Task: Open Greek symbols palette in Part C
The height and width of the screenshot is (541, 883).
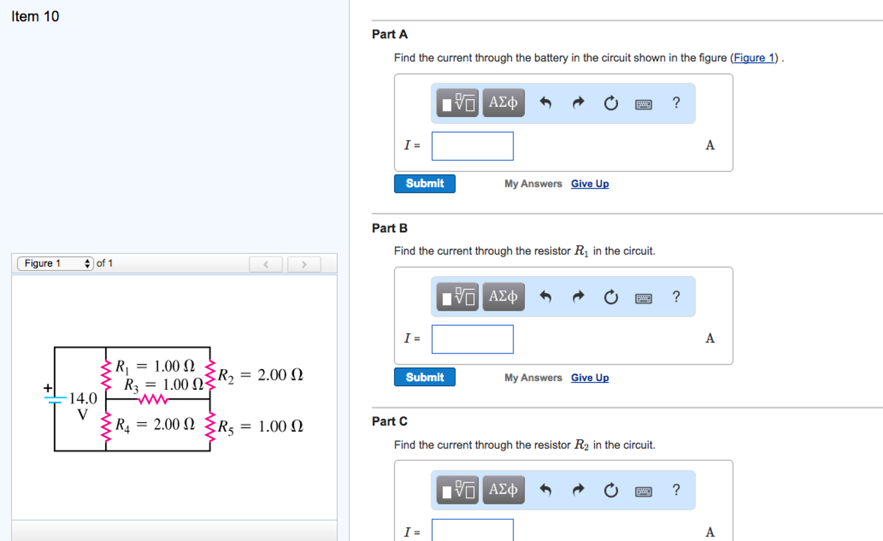Action: pos(503,490)
